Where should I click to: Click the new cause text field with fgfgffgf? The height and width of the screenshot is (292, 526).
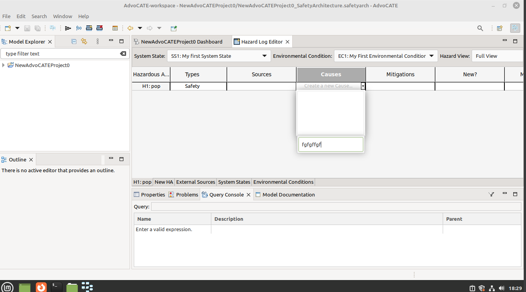[x=331, y=144]
